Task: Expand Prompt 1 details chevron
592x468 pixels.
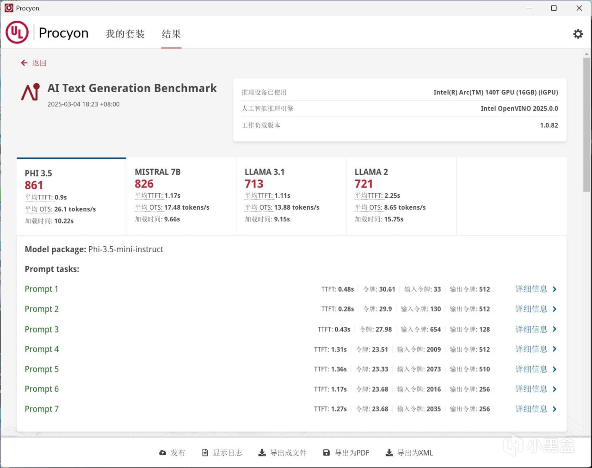Action: click(x=555, y=289)
